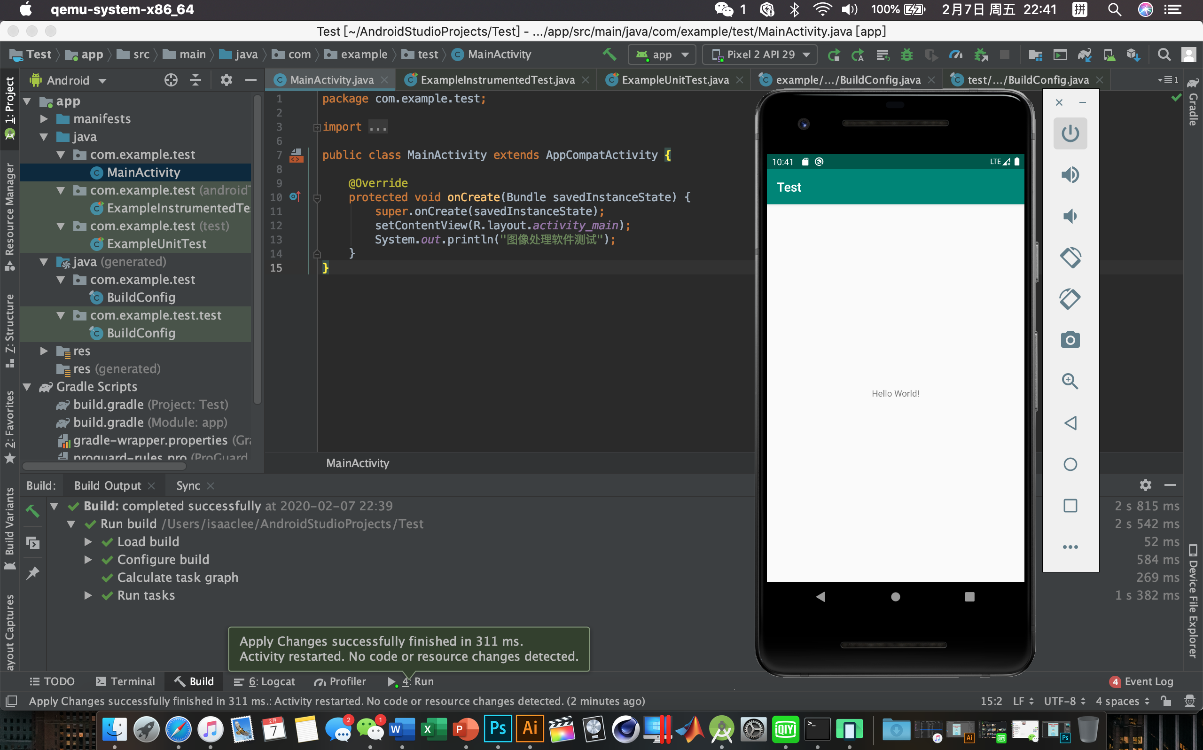Screen dimensions: 1203x750
Task: Pin the Build tool window
Action: coord(33,572)
